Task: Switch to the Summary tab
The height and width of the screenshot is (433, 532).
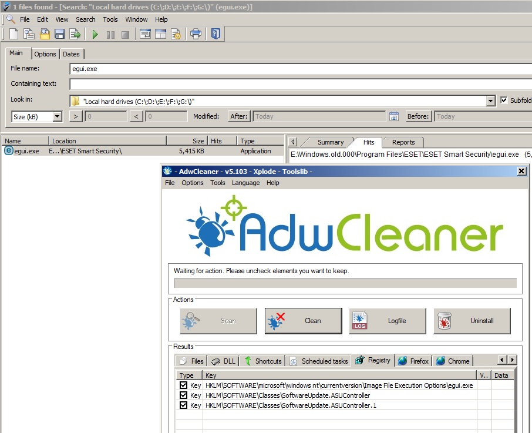Action: click(331, 142)
